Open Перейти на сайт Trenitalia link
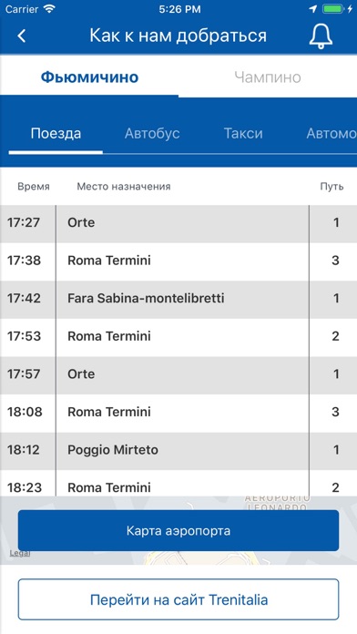Screen dimensions: 357x634 point(178,599)
